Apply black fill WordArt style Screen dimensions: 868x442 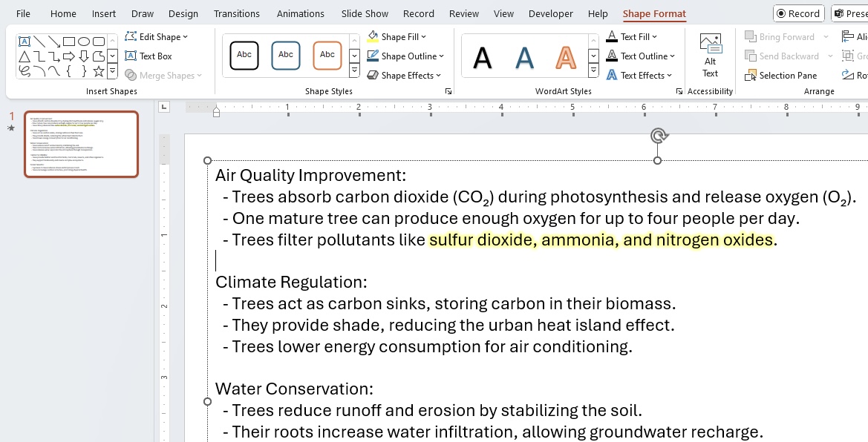pyautogui.click(x=482, y=56)
